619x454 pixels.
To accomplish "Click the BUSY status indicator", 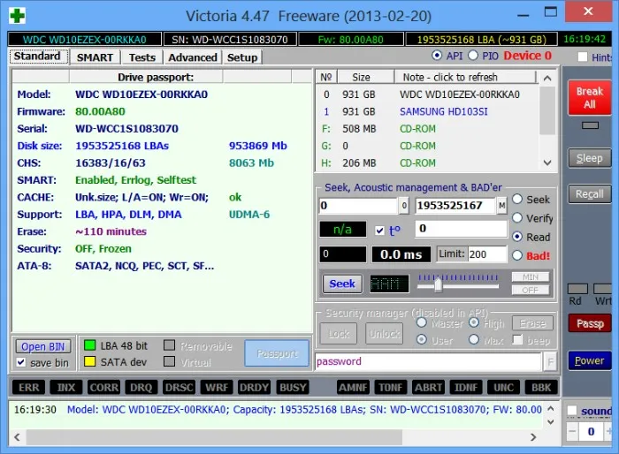I will 293,388.
